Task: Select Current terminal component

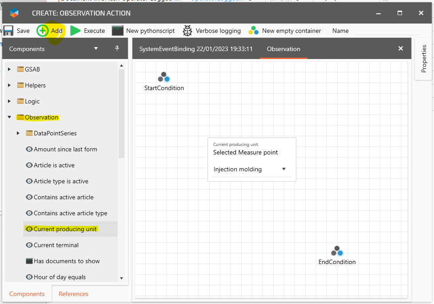Action: (56, 245)
